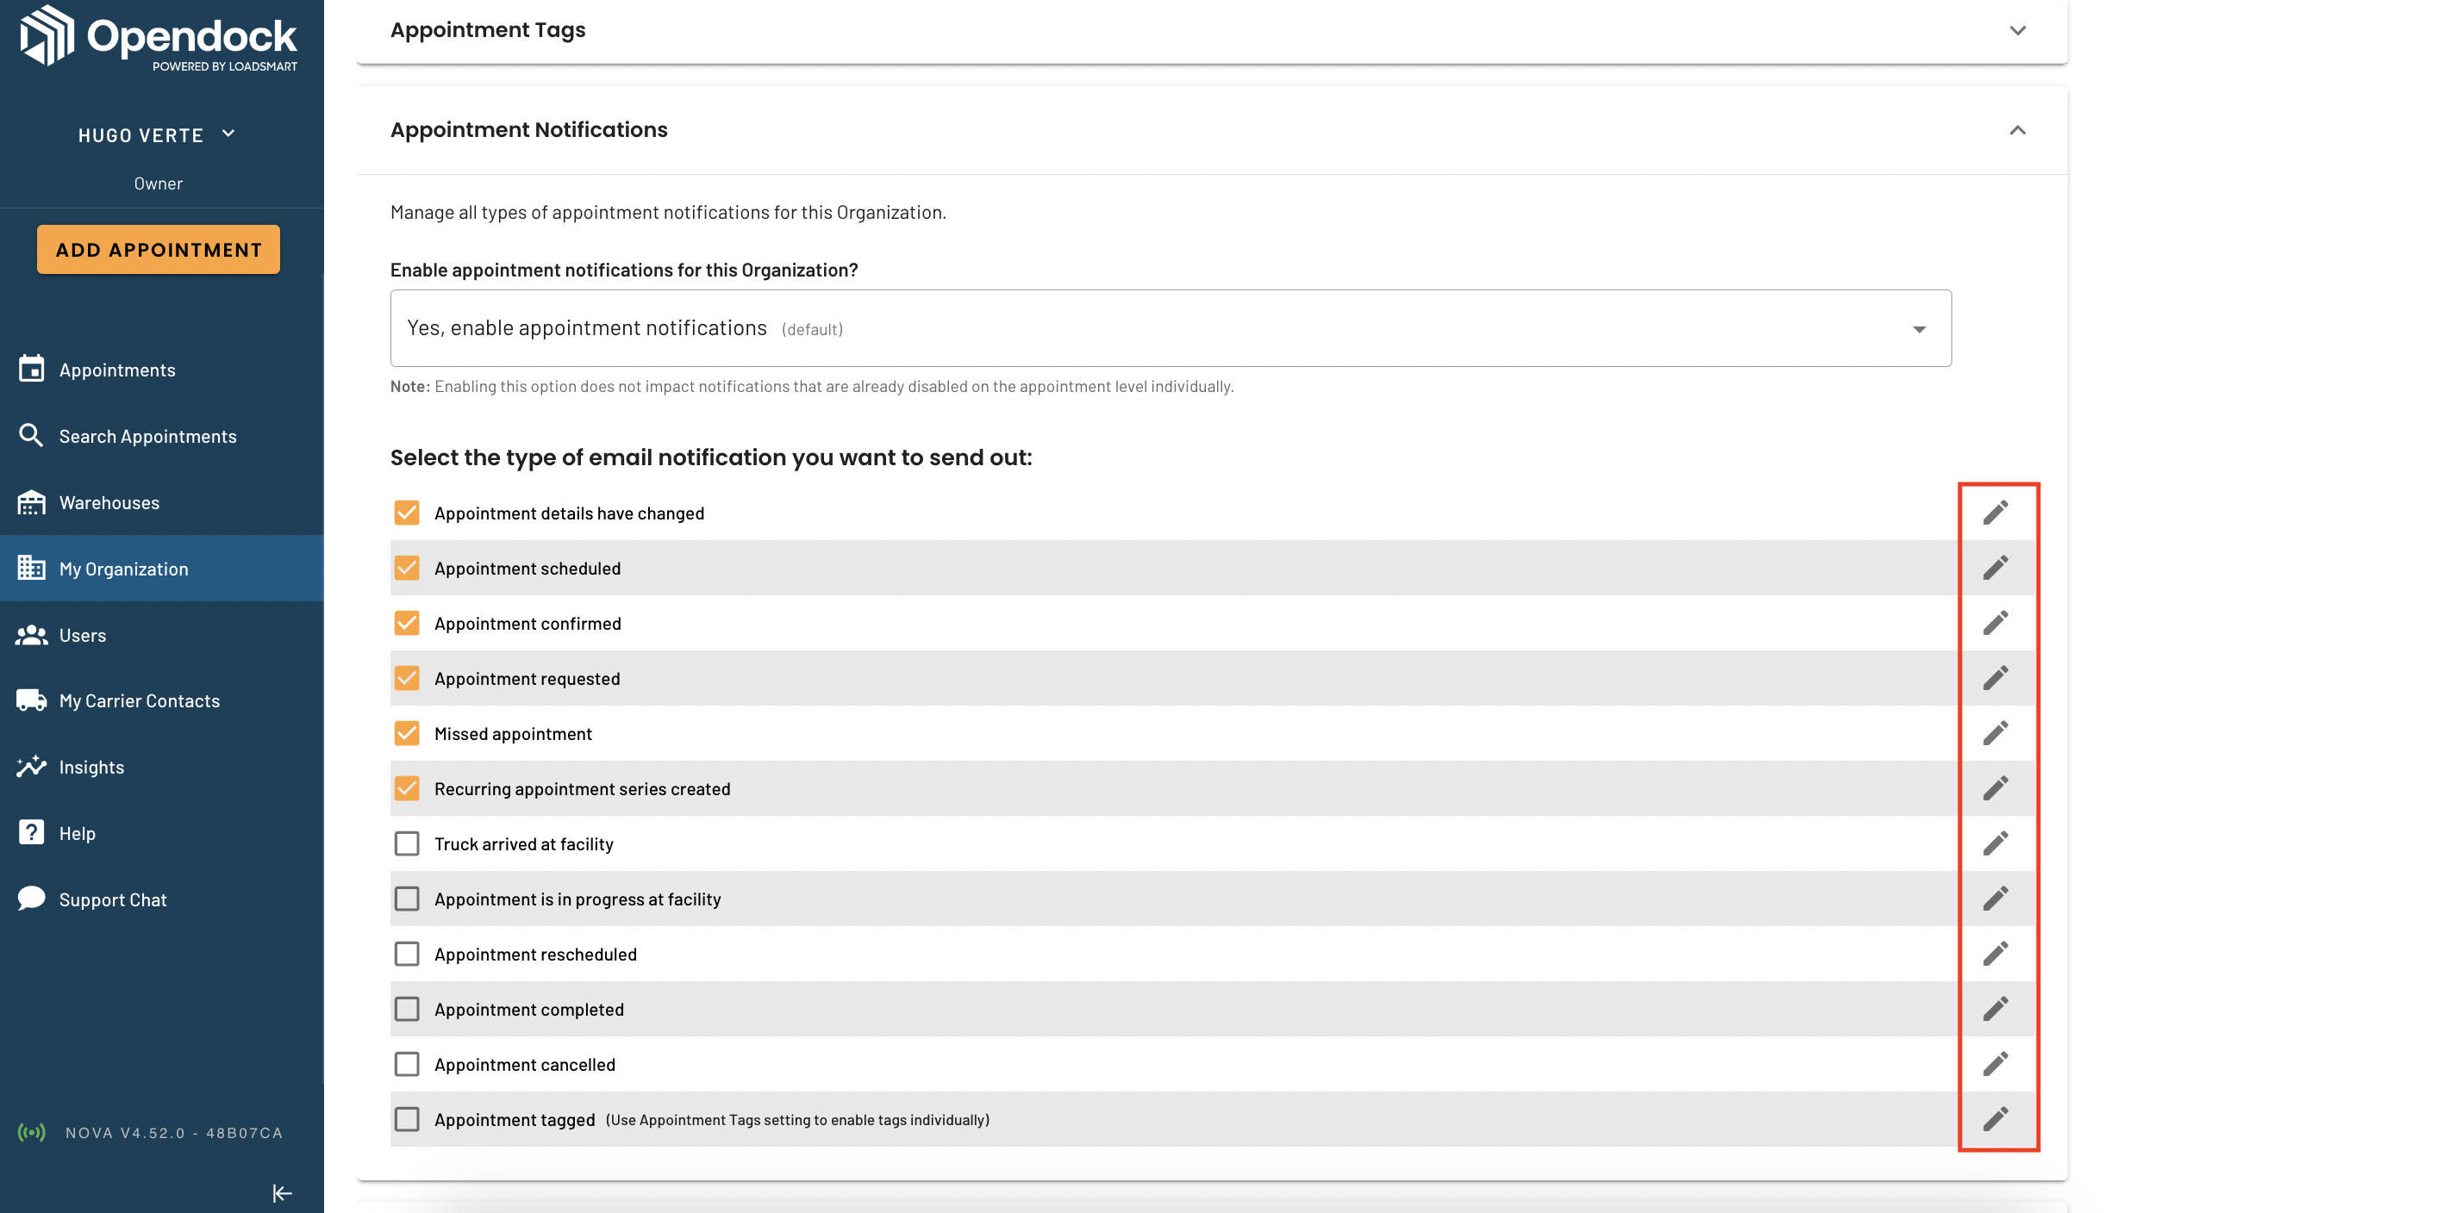Image resolution: width=2441 pixels, height=1213 pixels.
Task: Uncheck Appointment confirmed checkbox
Action: [x=407, y=623]
